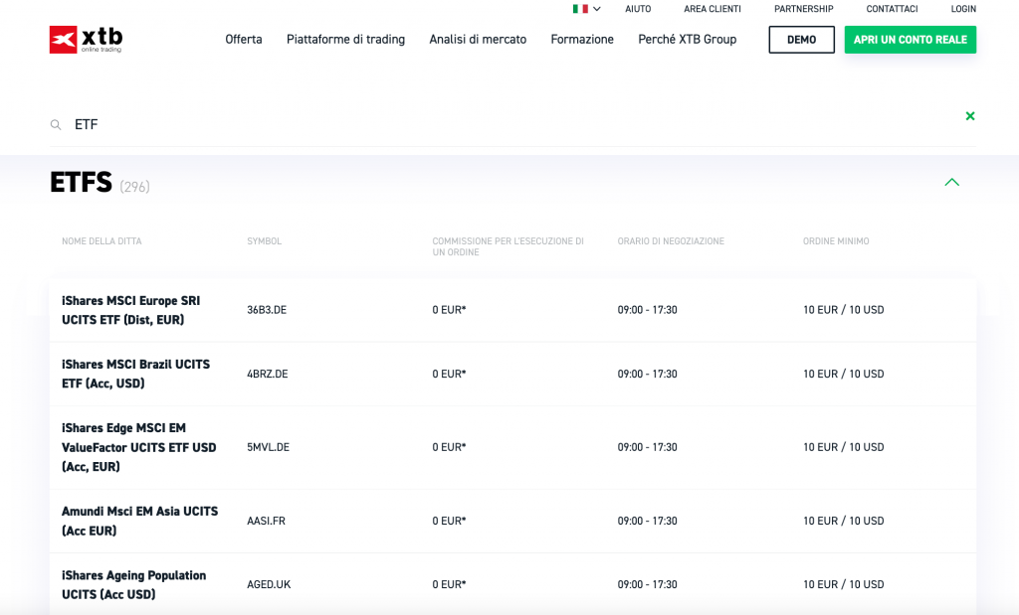
Task: Select iShares Edge MSCI EM ValueFactor ETF
Action: [x=138, y=447]
